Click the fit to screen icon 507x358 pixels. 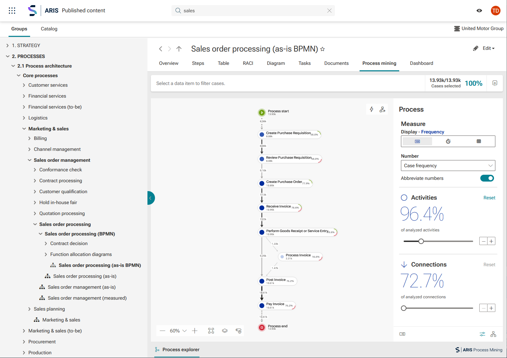point(211,331)
